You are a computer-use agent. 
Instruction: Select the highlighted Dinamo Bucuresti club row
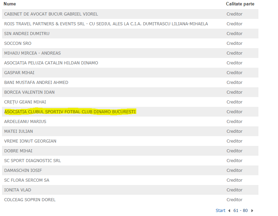tap(70, 112)
